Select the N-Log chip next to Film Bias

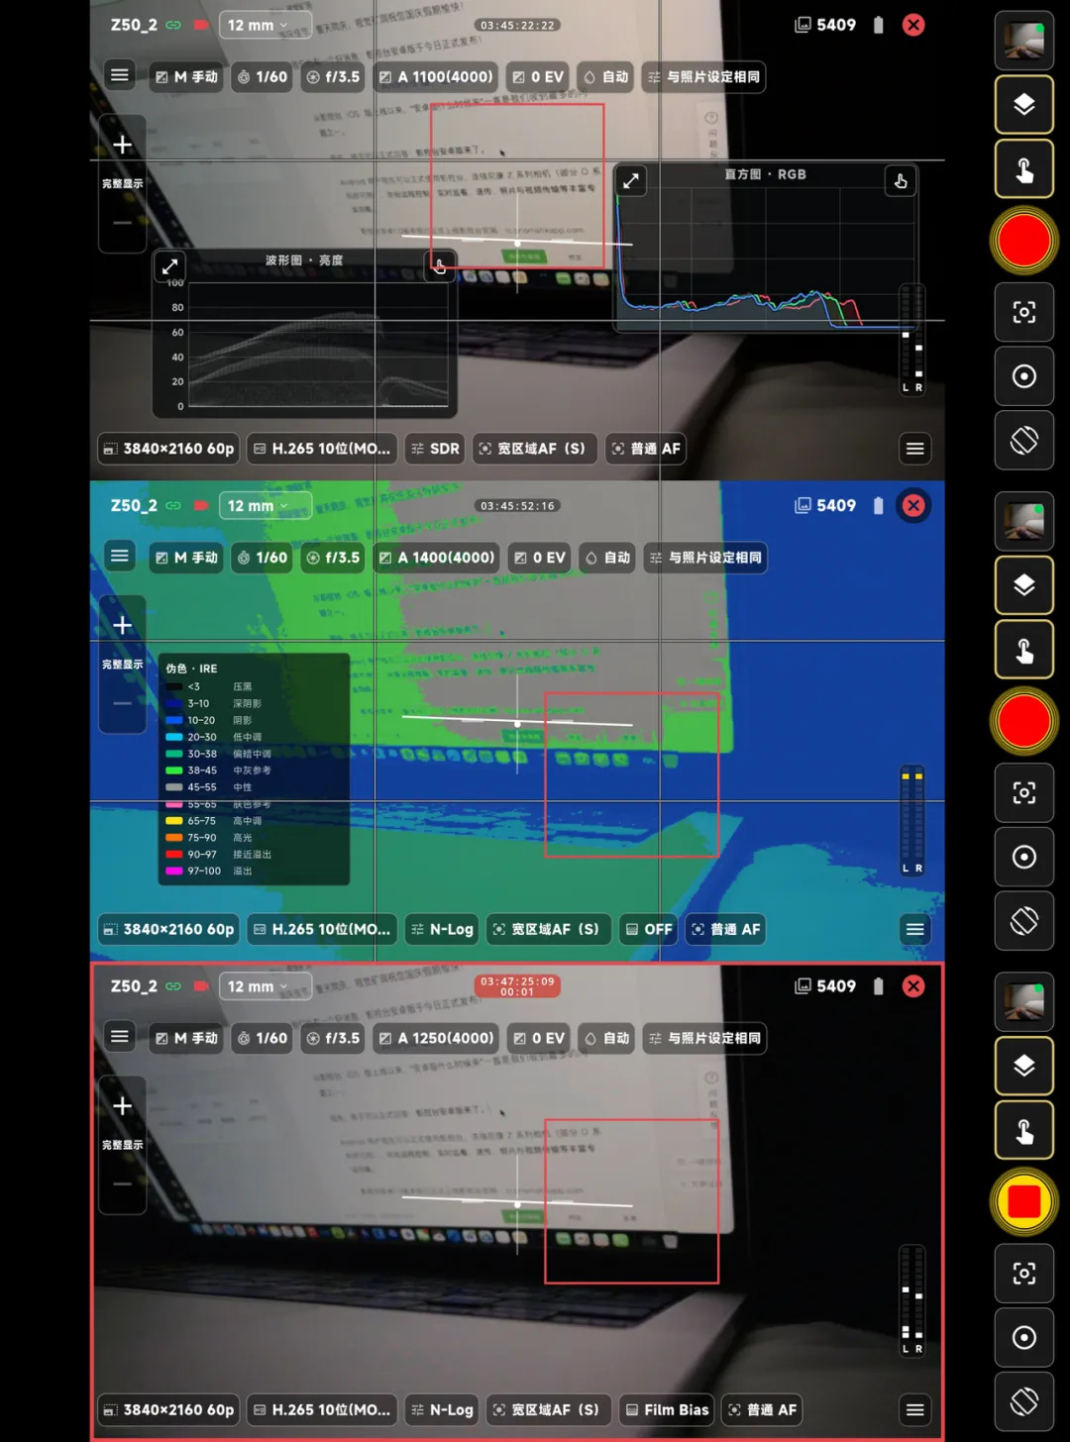(x=442, y=1409)
